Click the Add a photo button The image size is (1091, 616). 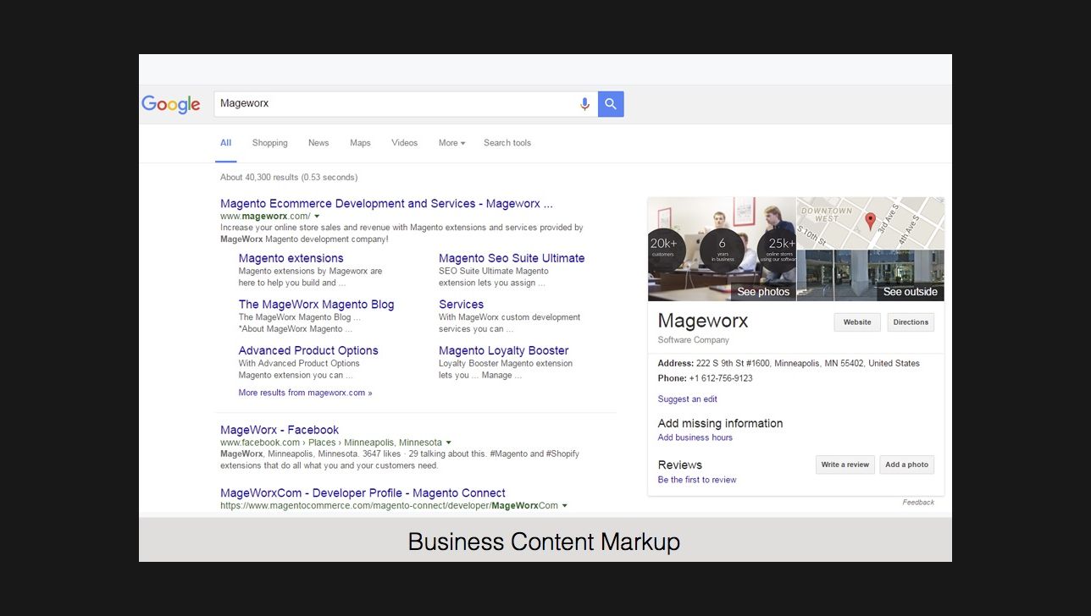click(x=906, y=465)
